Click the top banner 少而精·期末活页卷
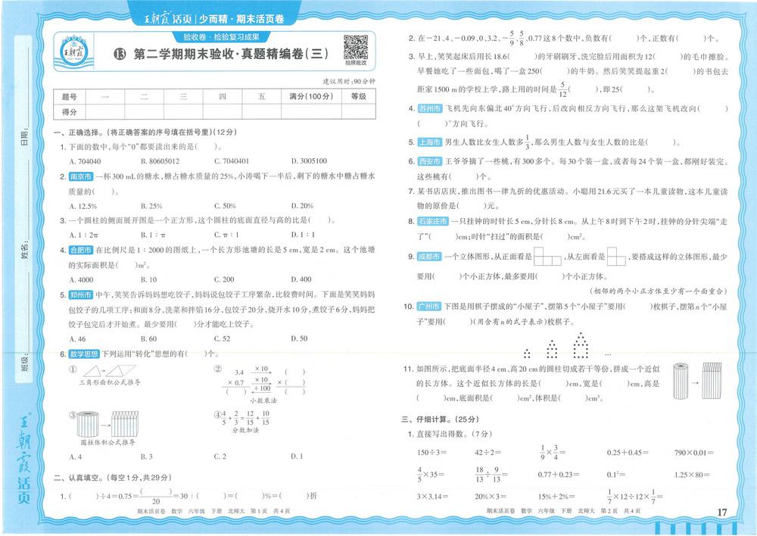This screenshot has height=536, width=757. [x=241, y=20]
